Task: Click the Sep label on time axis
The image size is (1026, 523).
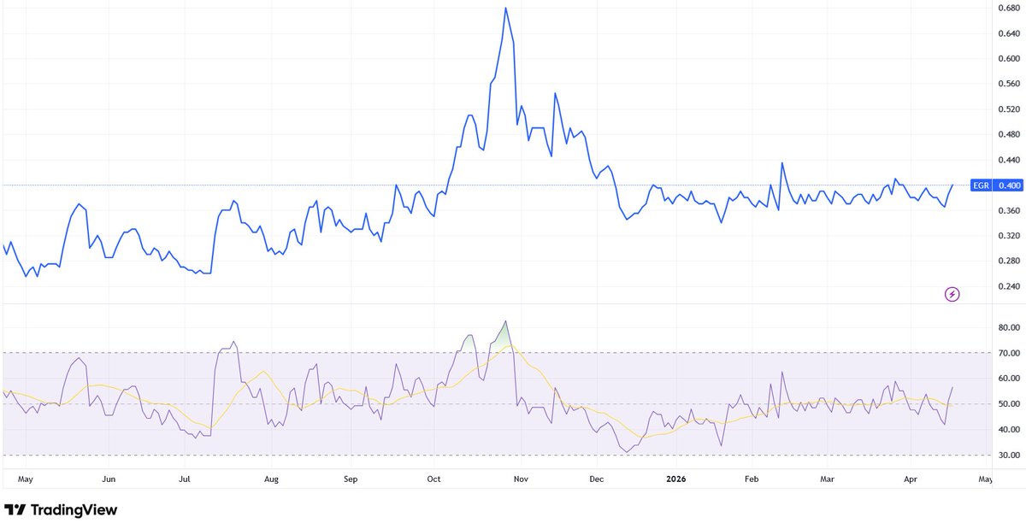Action: click(350, 480)
